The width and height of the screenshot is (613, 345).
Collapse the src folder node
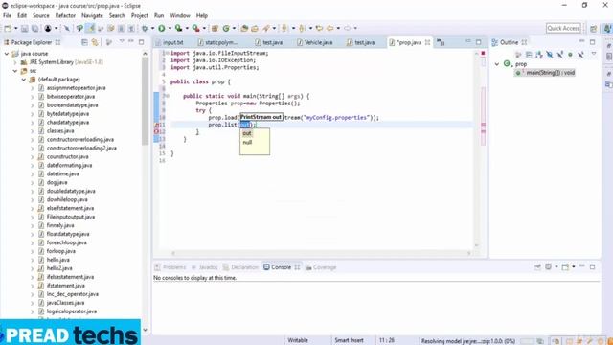15,71
